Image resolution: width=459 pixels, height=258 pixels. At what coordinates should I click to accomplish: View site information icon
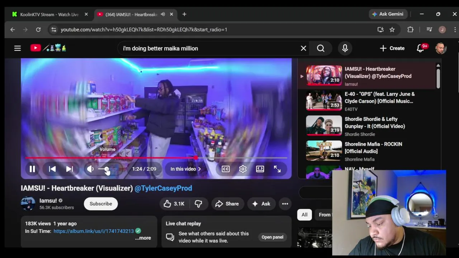pyautogui.click(x=54, y=30)
